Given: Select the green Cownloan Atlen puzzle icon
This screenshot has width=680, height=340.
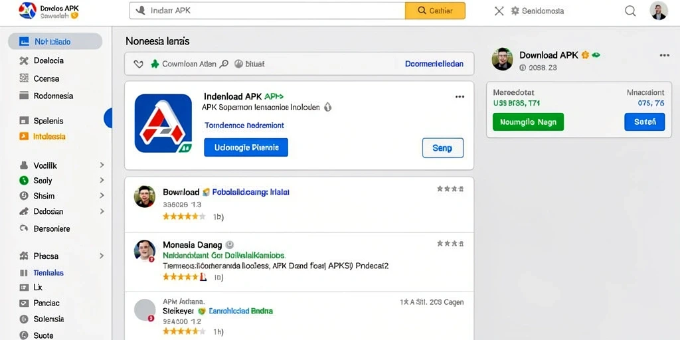Looking at the screenshot, I should pyautogui.click(x=155, y=64).
